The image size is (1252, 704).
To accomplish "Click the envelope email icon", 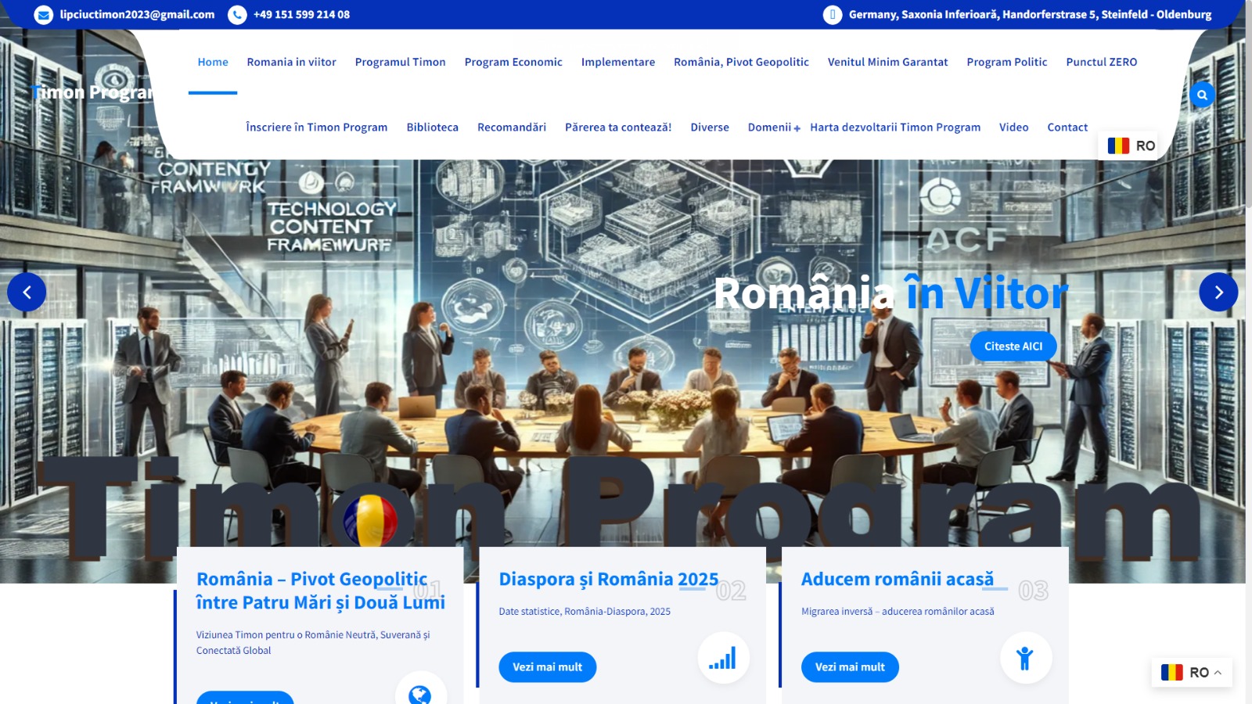I will tap(44, 15).
